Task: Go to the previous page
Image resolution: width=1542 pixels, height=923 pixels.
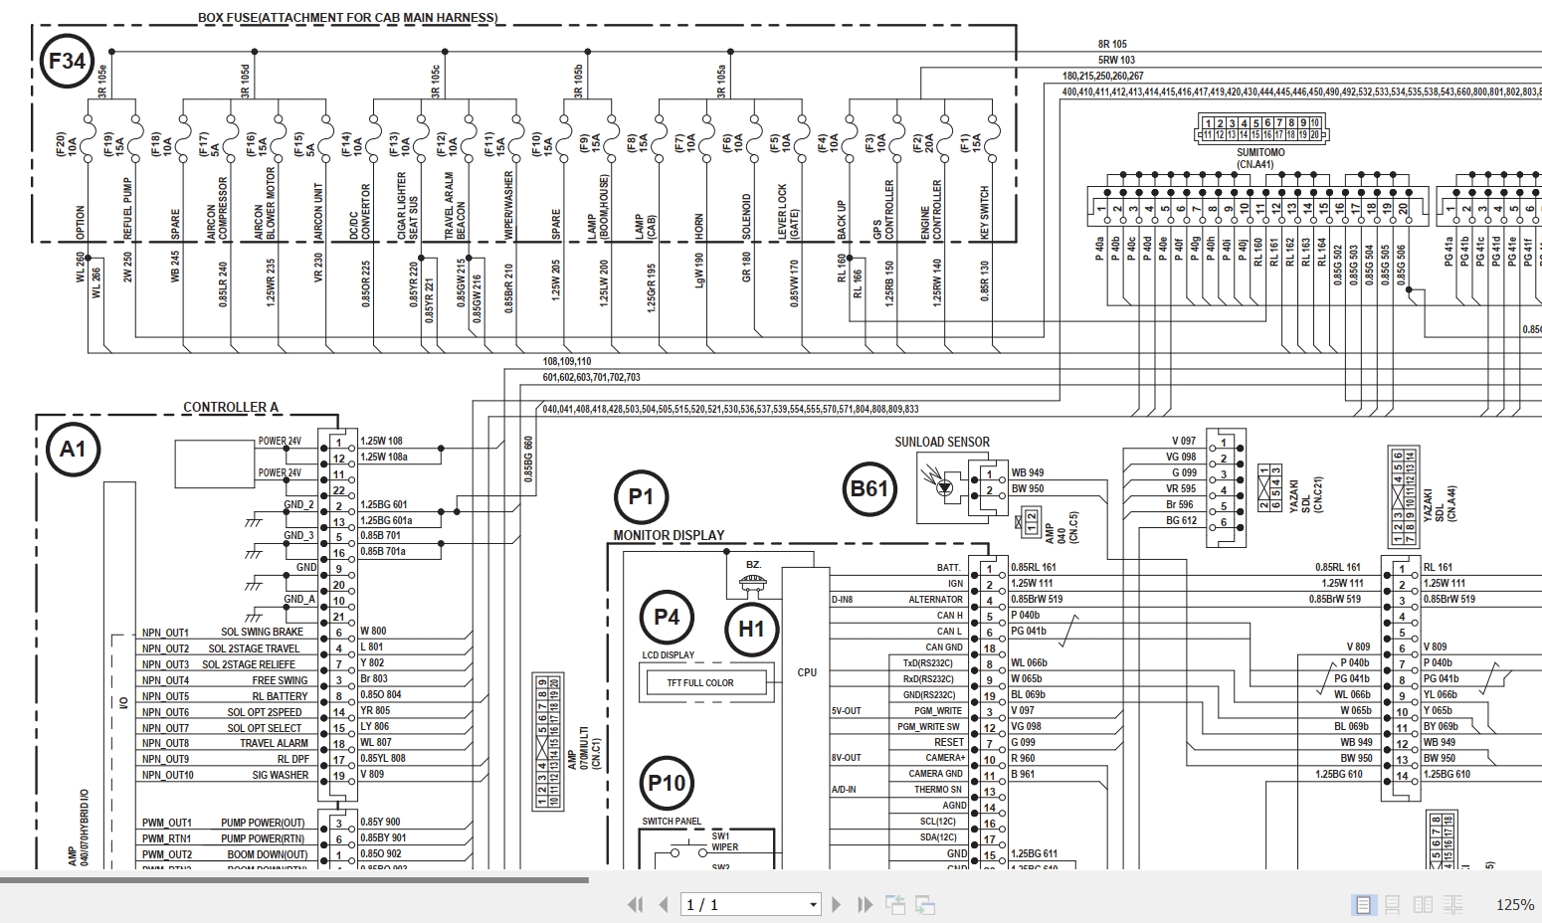Action: (662, 905)
